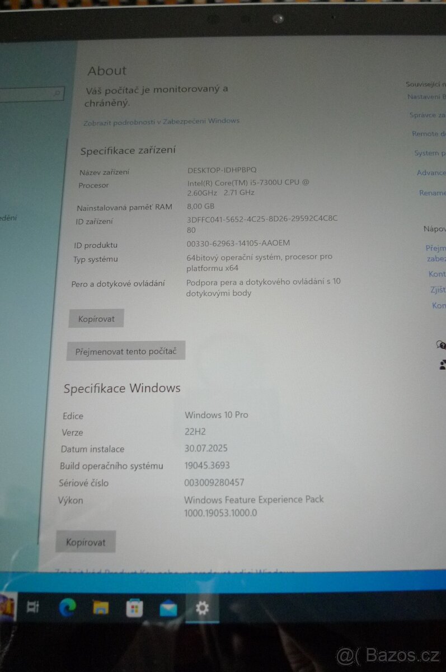Select device ID starting 3DFFC041

[262, 224]
